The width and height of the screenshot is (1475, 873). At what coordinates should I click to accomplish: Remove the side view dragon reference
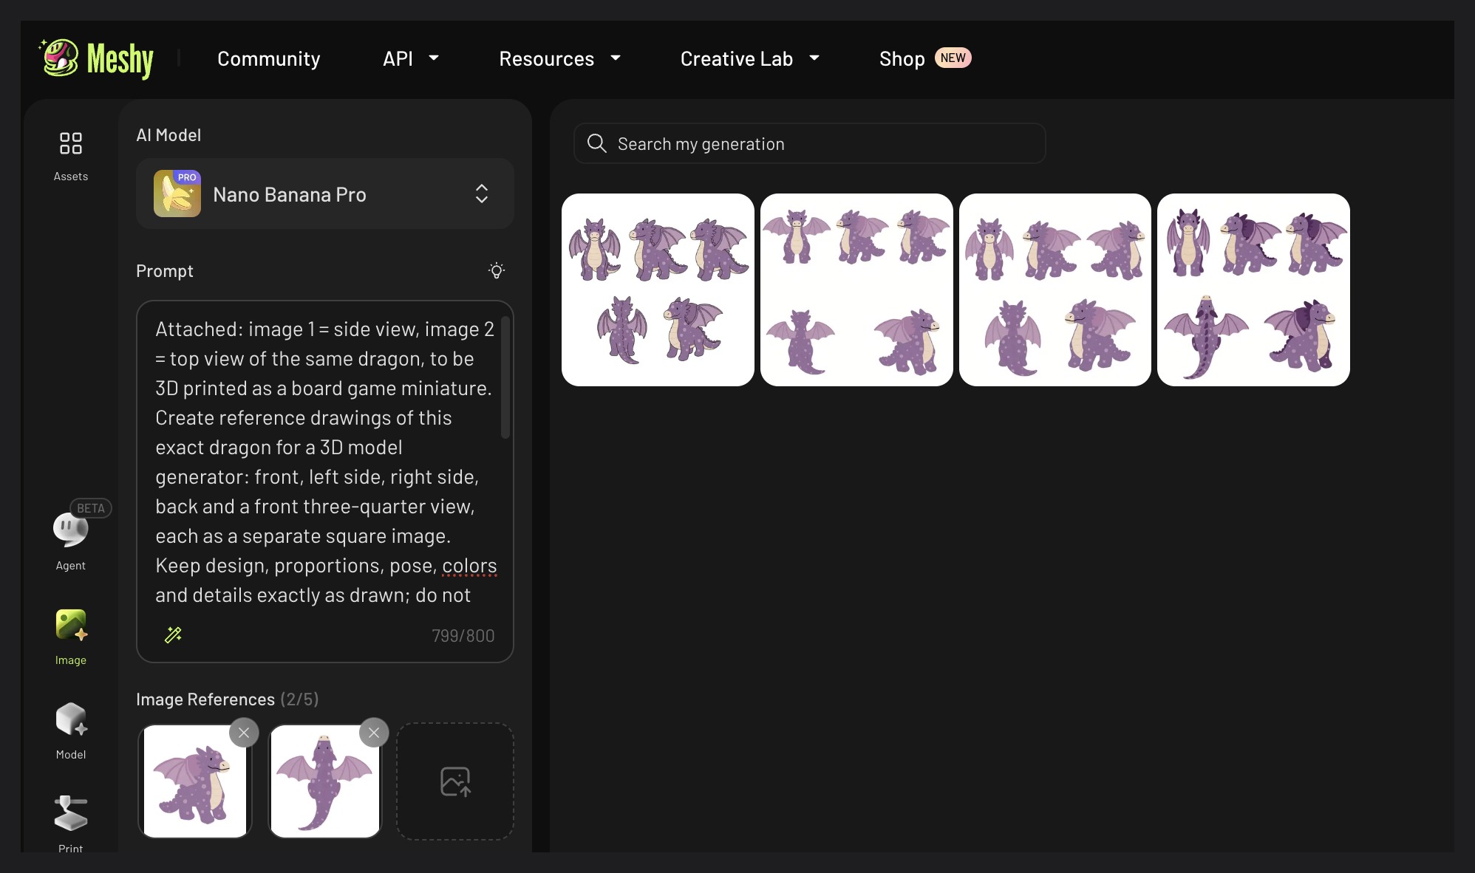coord(244,733)
